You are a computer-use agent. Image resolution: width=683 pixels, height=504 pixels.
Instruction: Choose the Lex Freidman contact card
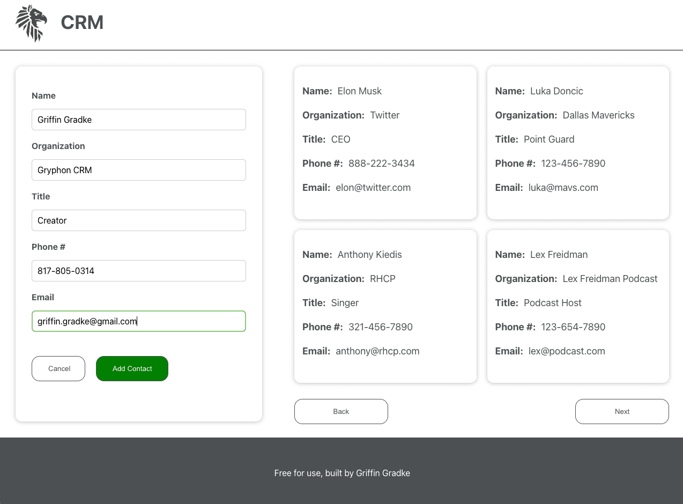tap(578, 306)
